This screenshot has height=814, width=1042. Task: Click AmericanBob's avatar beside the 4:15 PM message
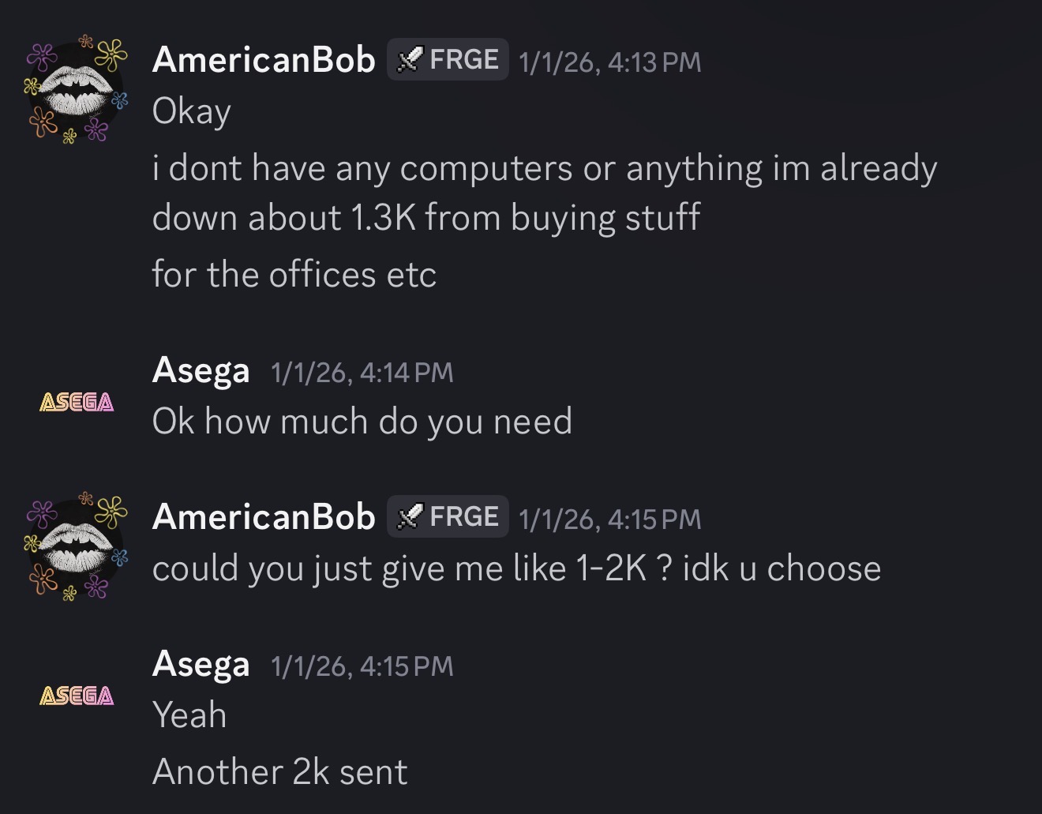[x=77, y=546]
